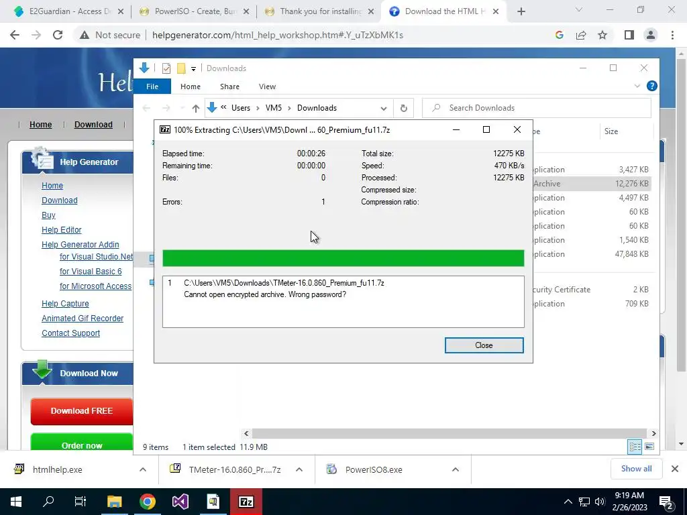Close the 7-Zip extraction error dialog
The width and height of the screenshot is (687, 515).
(x=484, y=345)
